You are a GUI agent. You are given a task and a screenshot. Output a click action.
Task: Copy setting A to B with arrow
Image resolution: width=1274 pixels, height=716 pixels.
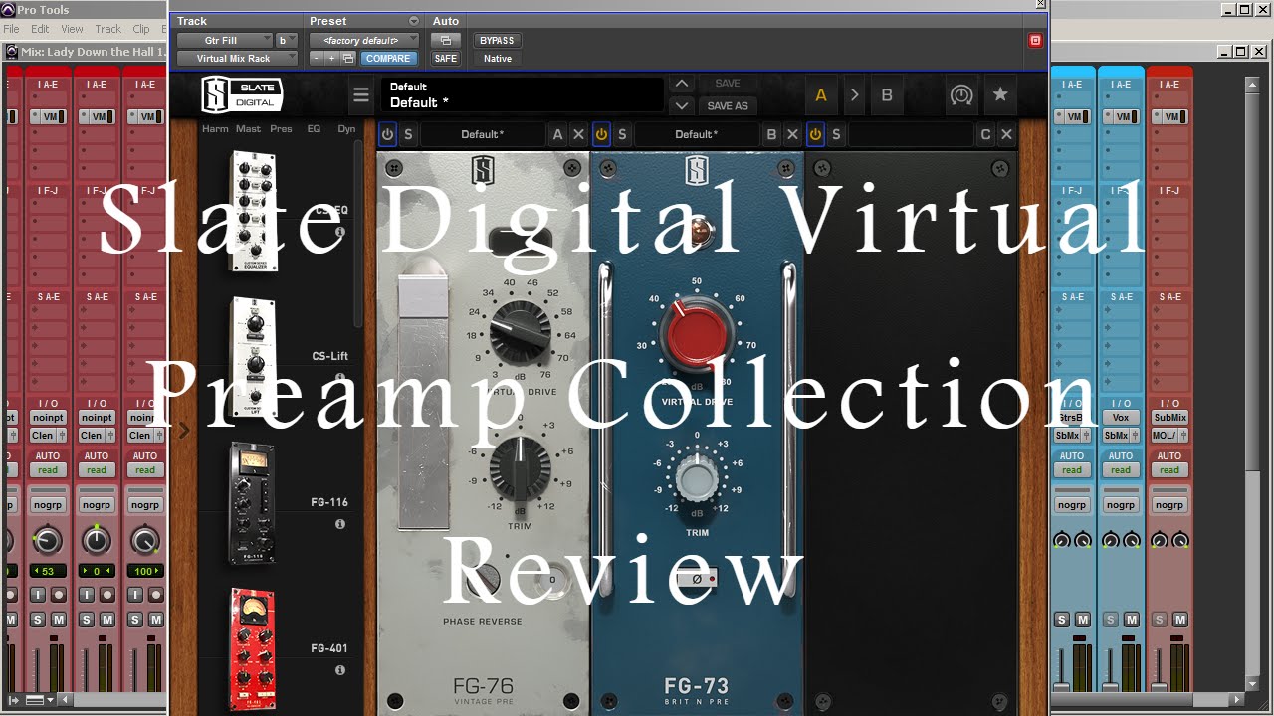tap(854, 95)
